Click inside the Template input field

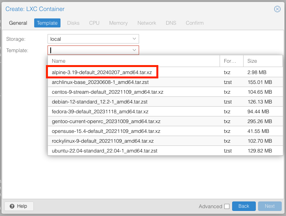(90, 50)
